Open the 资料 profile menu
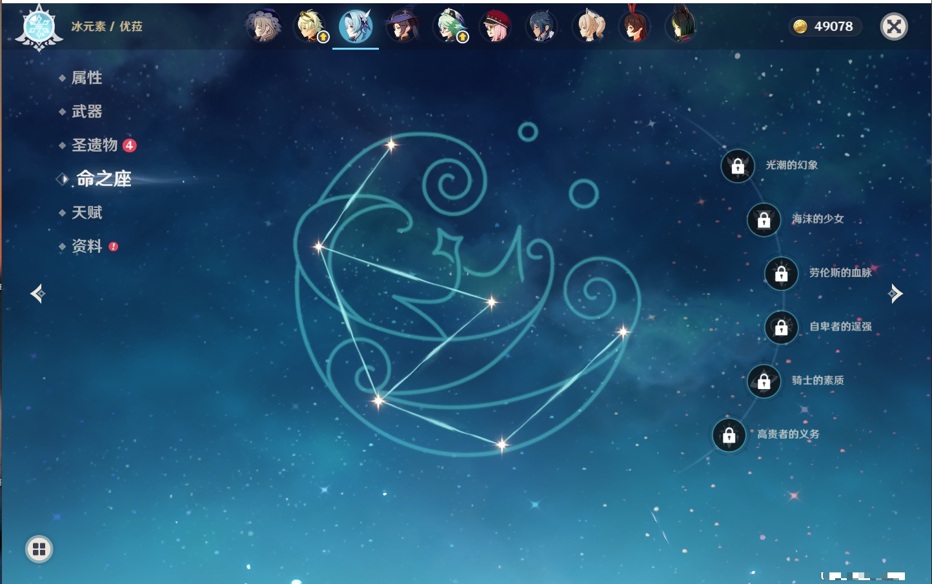Image resolution: width=932 pixels, height=584 pixels. click(88, 246)
